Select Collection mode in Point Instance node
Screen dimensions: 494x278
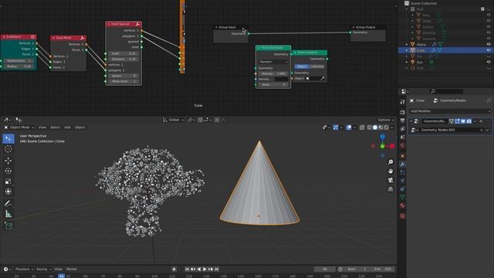(317, 66)
